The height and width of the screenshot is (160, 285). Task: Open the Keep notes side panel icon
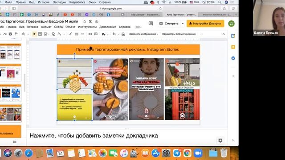pos(233,47)
